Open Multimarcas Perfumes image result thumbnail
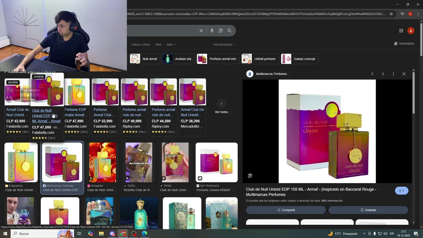The image size is (423, 238). [62, 162]
